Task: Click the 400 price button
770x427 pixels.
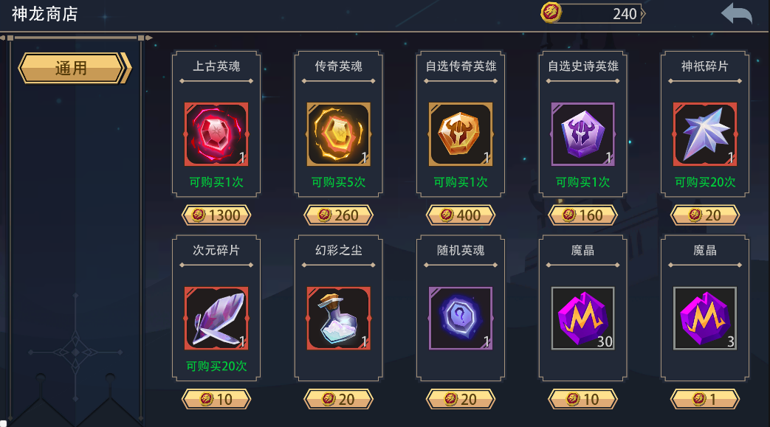Action: (x=461, y=215)
